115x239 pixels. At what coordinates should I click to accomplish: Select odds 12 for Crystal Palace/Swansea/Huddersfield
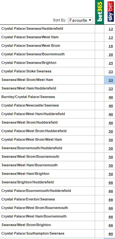click(111, 29)
